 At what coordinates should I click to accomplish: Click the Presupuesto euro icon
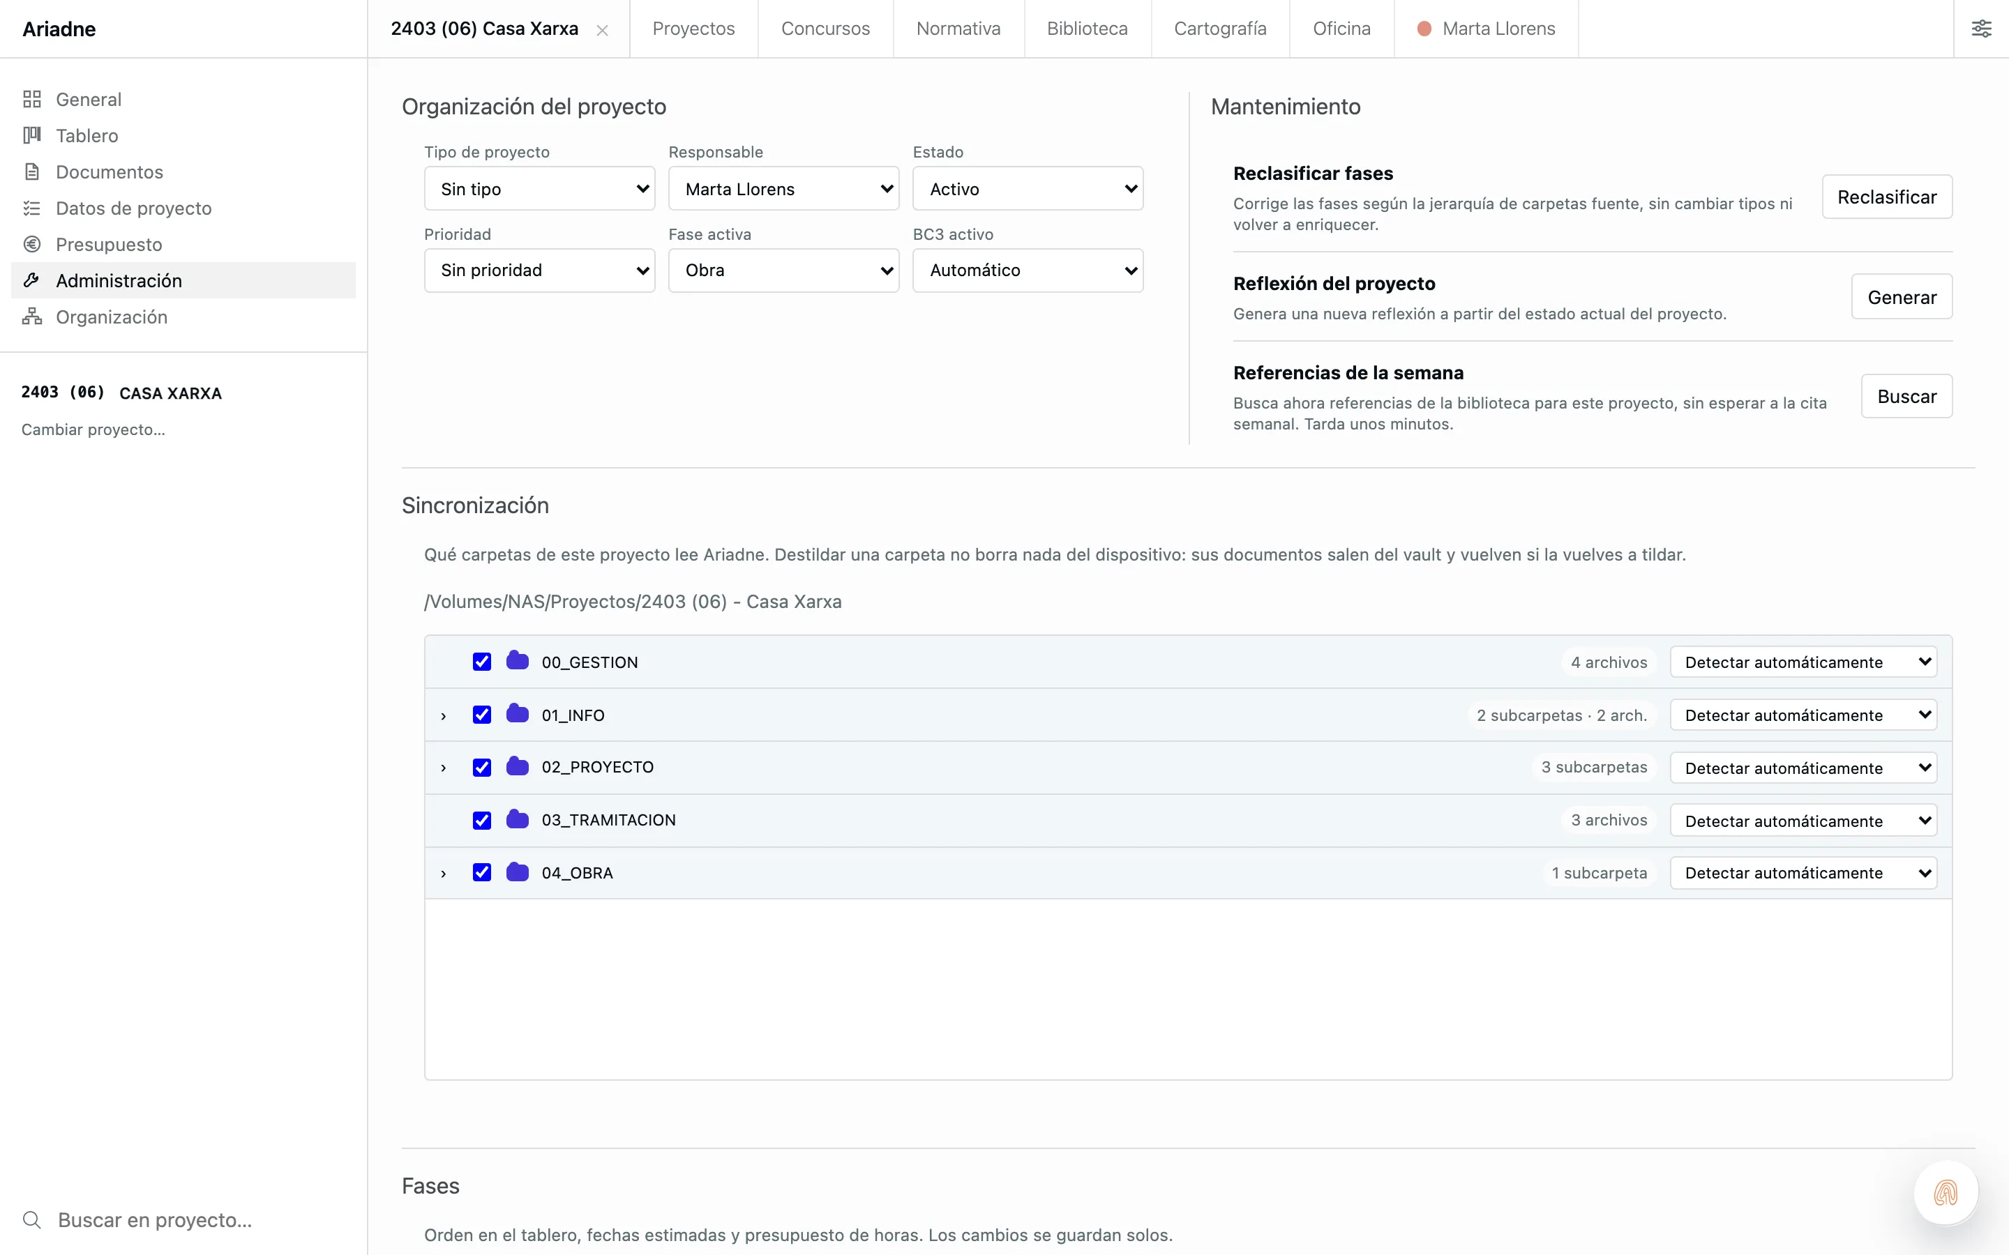point(31,244)
